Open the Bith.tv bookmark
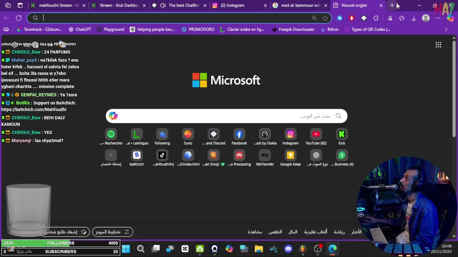The image size is (458, 257). pos(330,29)
